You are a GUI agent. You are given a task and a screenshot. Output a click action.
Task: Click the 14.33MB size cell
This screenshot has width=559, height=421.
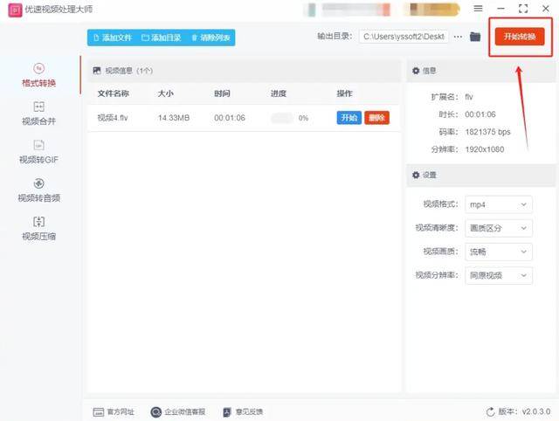coord(174,118)
